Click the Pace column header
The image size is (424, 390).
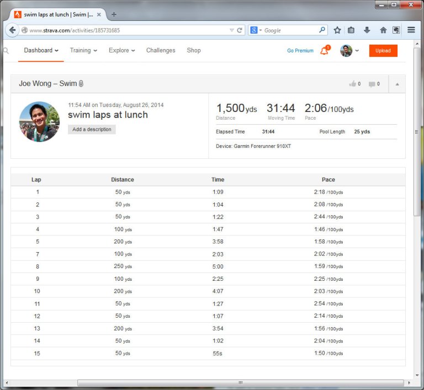(328, 179)
